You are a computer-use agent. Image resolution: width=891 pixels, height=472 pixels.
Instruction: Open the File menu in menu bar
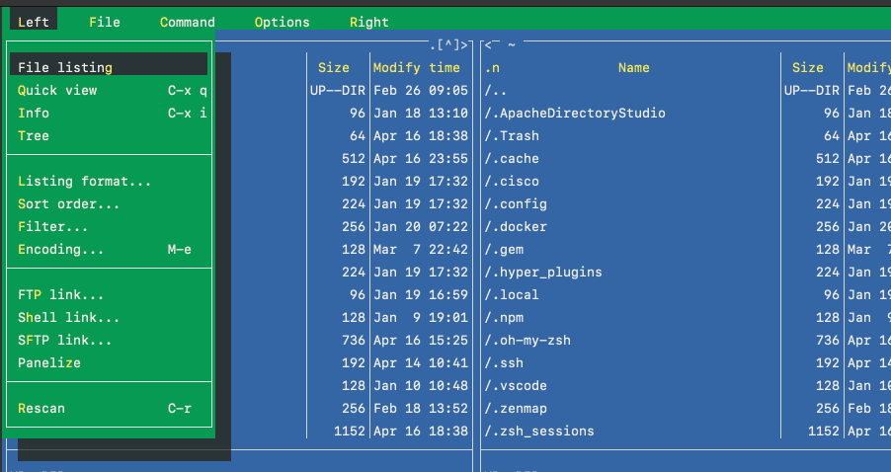104,22
